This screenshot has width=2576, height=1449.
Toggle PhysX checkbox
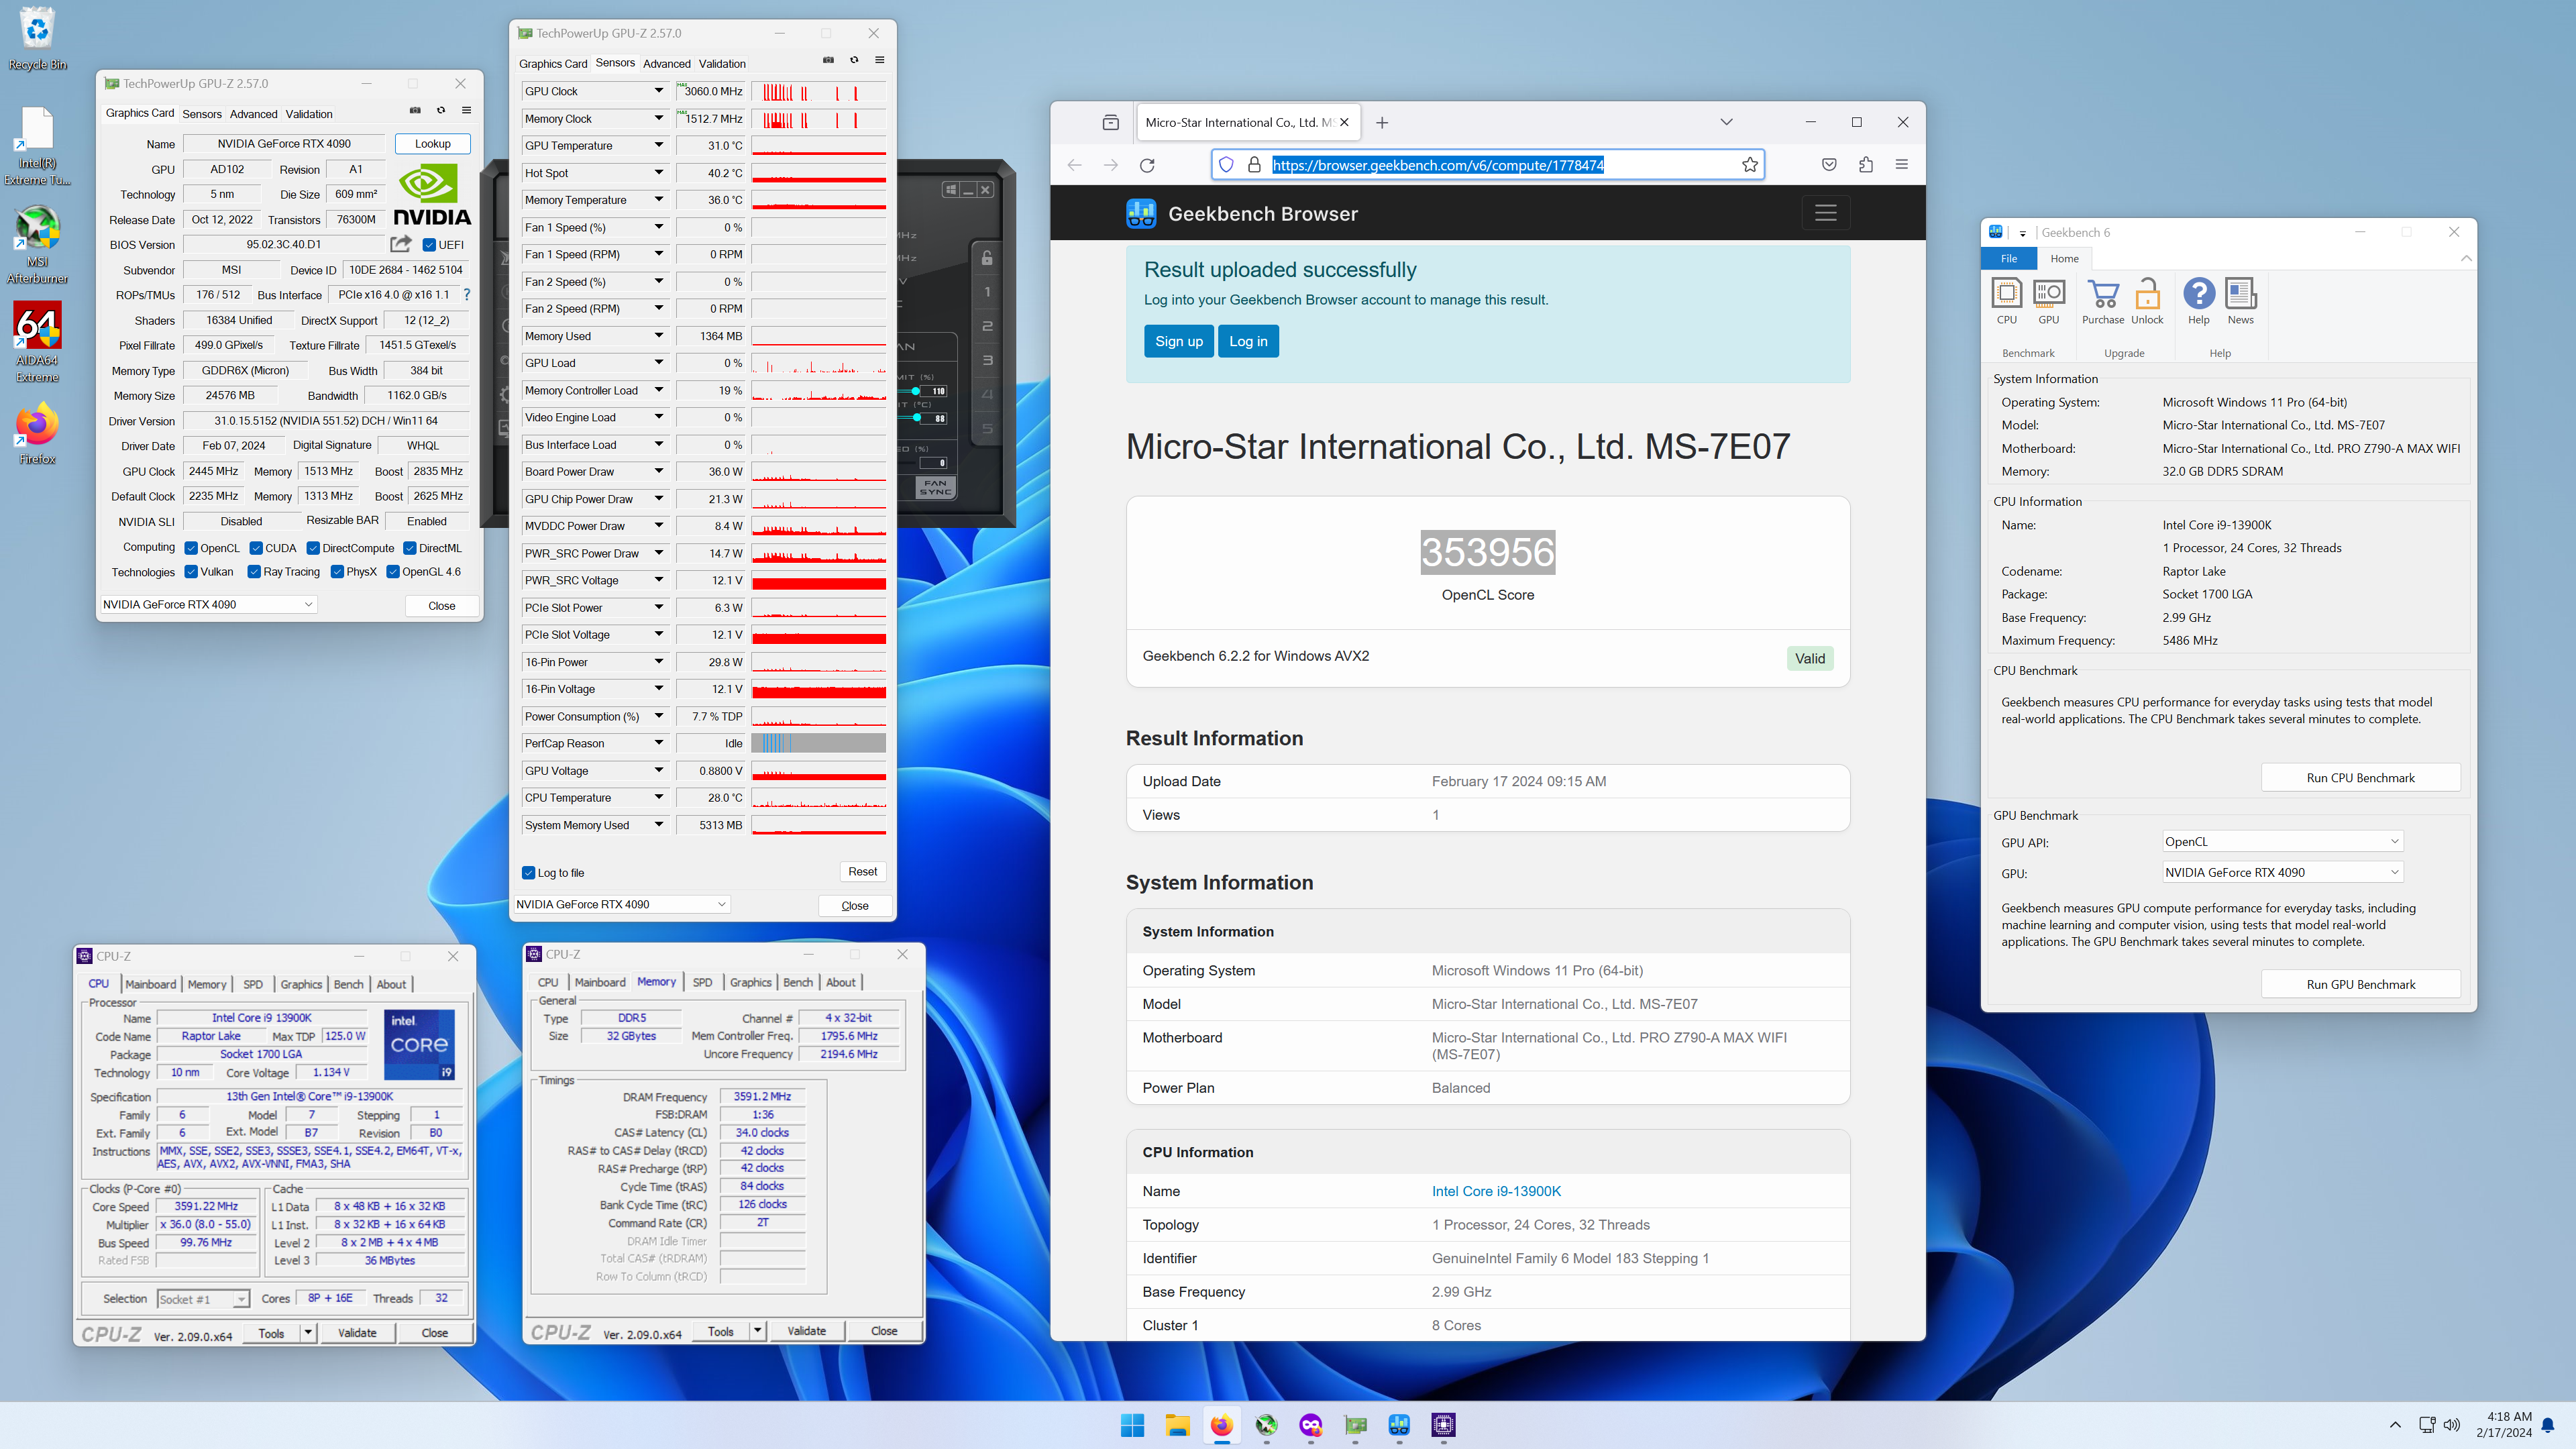click(x=337, y=572)
